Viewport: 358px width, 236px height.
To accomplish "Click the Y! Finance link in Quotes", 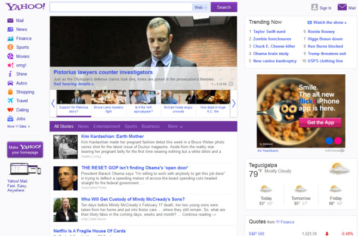I will 285,222.
